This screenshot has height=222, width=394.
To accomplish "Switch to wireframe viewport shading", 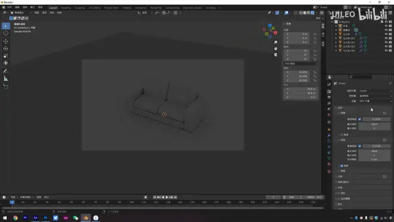I will tap(301, 13).
